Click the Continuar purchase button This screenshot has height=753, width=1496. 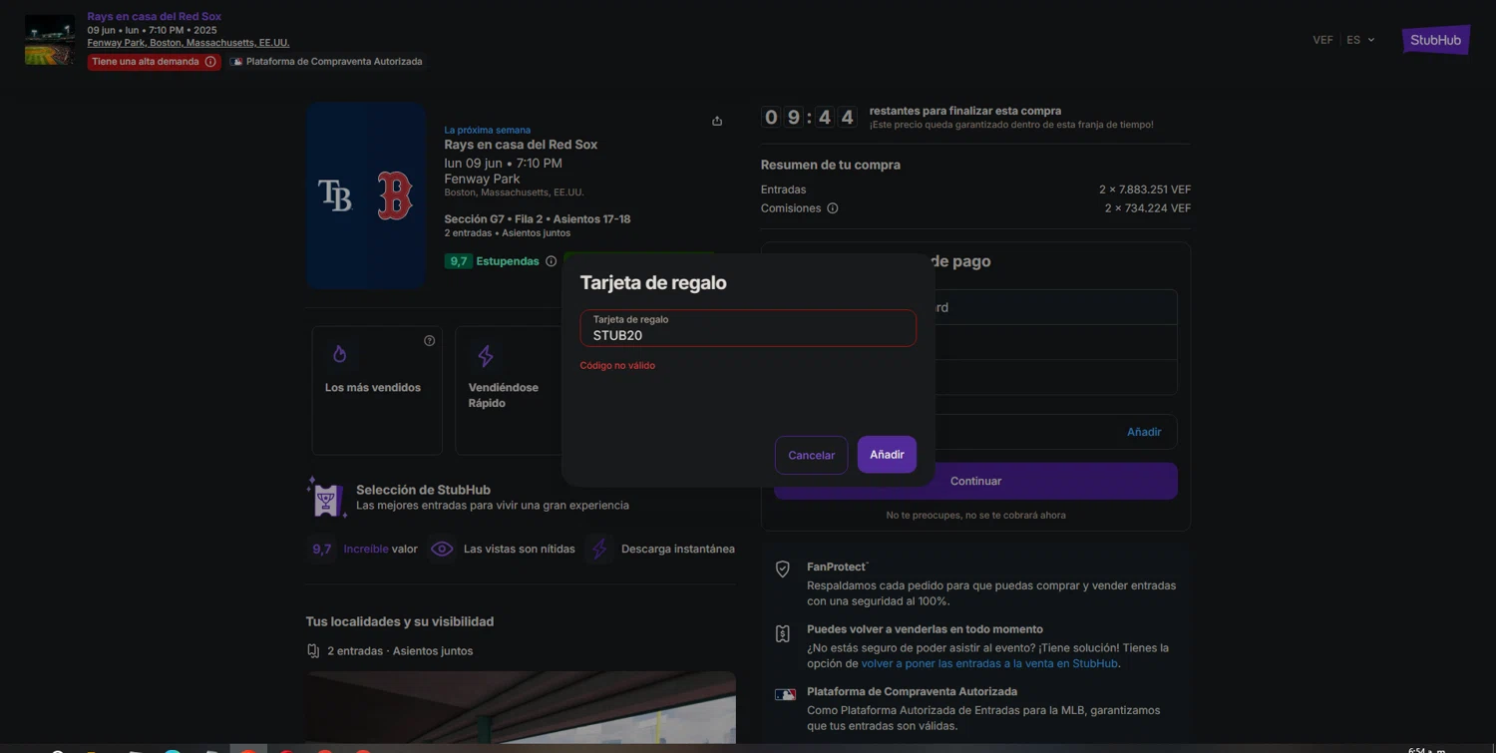(x=975, y=481)
